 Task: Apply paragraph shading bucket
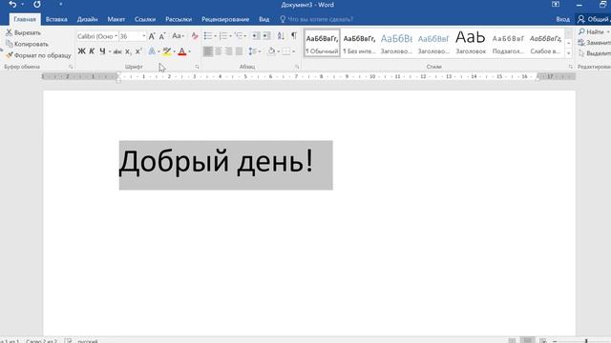pos(271,51)
